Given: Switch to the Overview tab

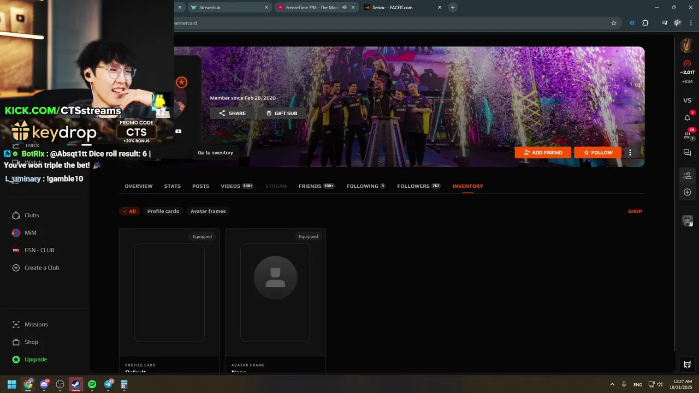Looking at the screenshot, I should (139, 186).
